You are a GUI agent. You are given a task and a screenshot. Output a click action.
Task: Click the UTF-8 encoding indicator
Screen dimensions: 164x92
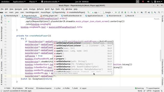(x=149, y=91)
